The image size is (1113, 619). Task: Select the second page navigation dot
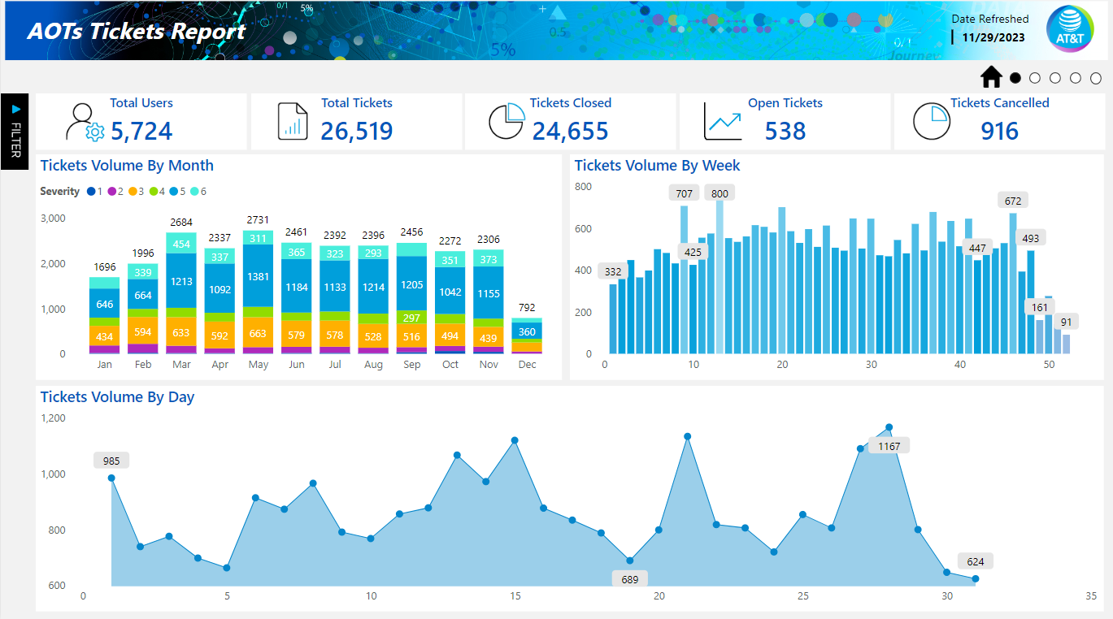click(x=1035, y=78)
